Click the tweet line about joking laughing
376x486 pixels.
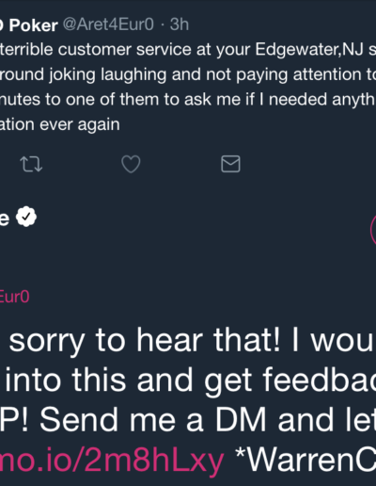[188, 74]
